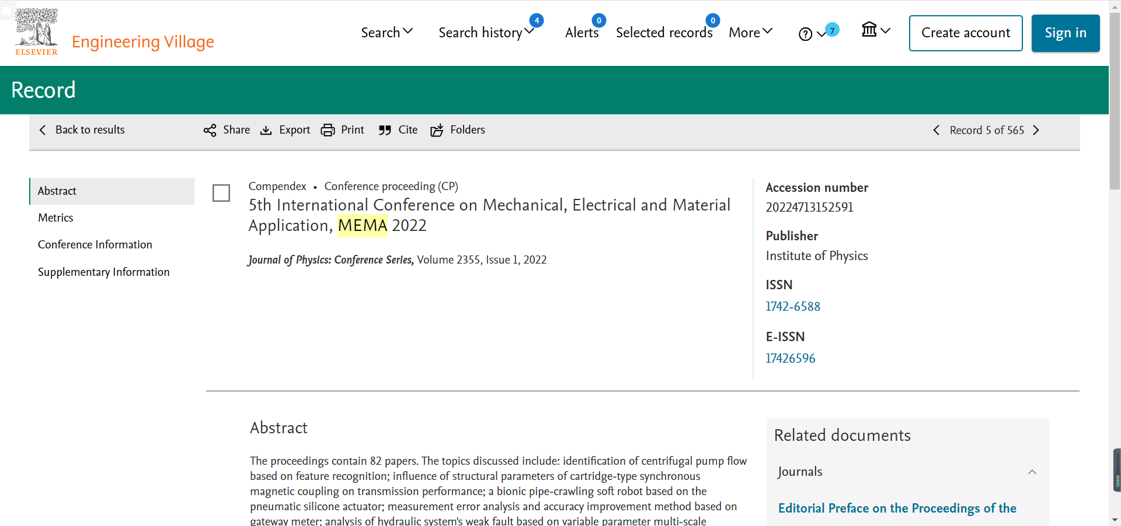Select the Metrics sidebar tab
The image size is (1121, 526).
[55, 218]
